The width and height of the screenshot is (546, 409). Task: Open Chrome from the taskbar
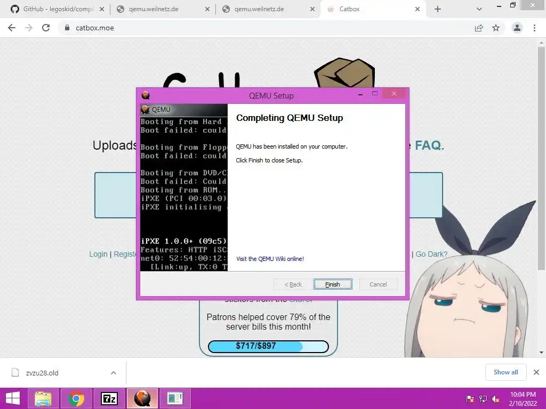pos(76,398)
